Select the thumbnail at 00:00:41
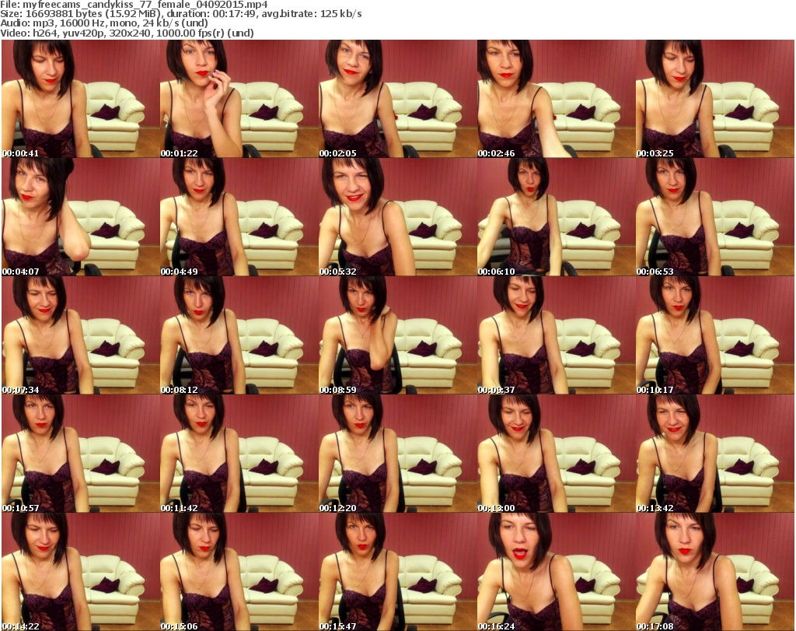 [x=80, y=99]
